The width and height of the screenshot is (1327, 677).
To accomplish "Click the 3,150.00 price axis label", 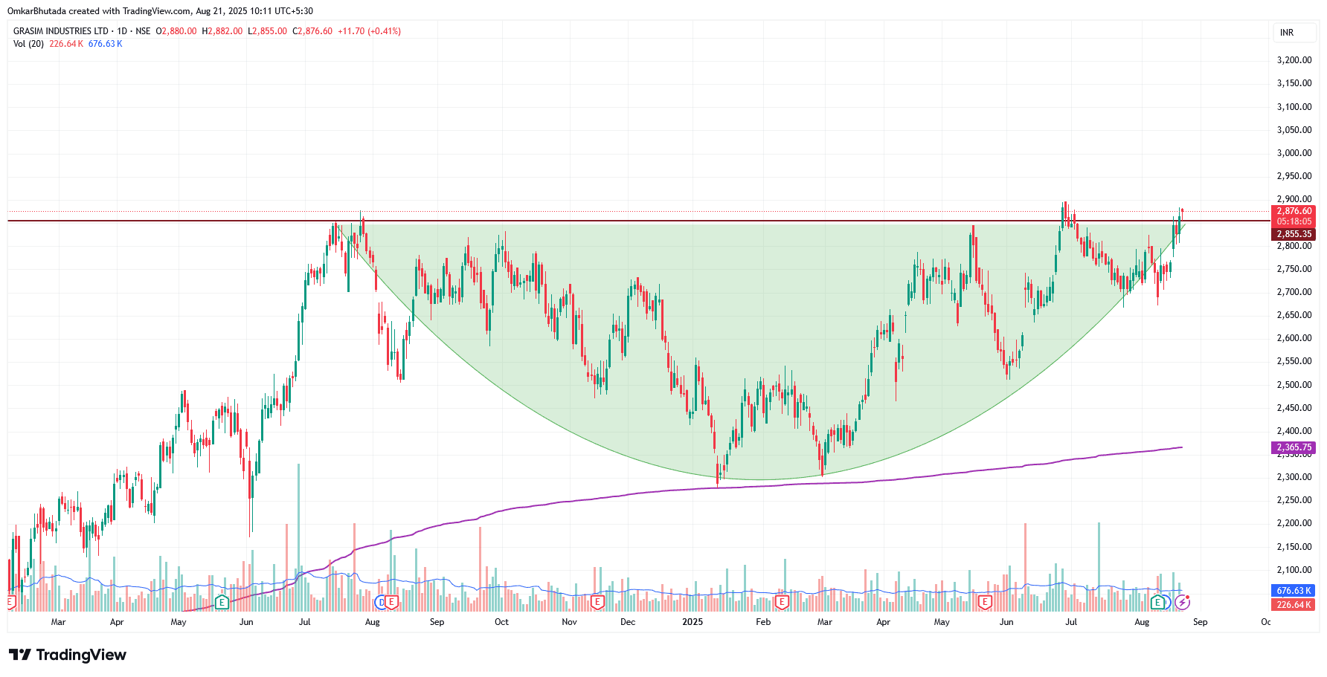I will [1294, 83].
